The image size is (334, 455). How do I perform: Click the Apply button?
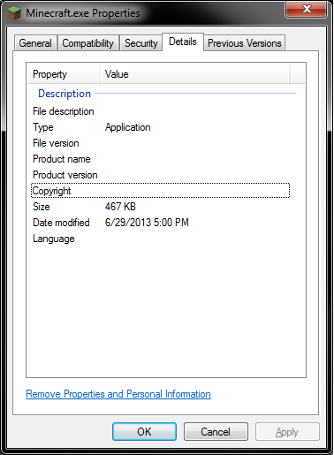287,432
